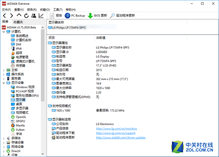
Task: Click the BIOS 更新 toolbar button
Action: (97, 15)
